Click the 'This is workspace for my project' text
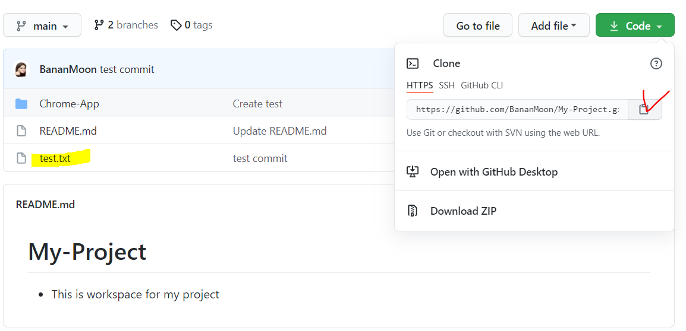 point(135,294)
